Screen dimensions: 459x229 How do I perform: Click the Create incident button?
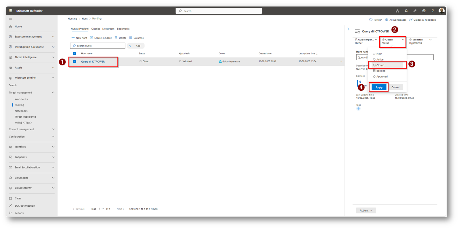pyautogui.click(x=101, y=38)
